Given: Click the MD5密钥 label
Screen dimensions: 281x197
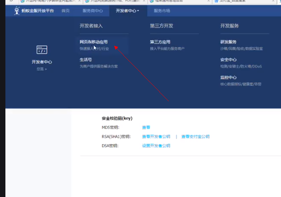Looking at the screenshot, I should [x=110, y=127].
